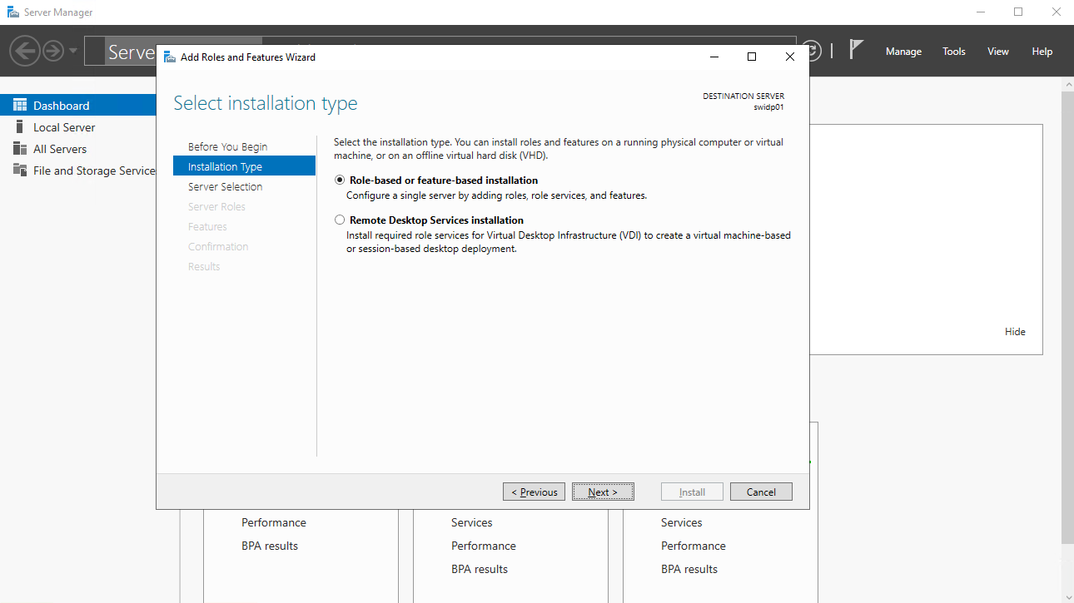
Task: Select Remote Desktop Services installation option
Action: tap(340, 220)
